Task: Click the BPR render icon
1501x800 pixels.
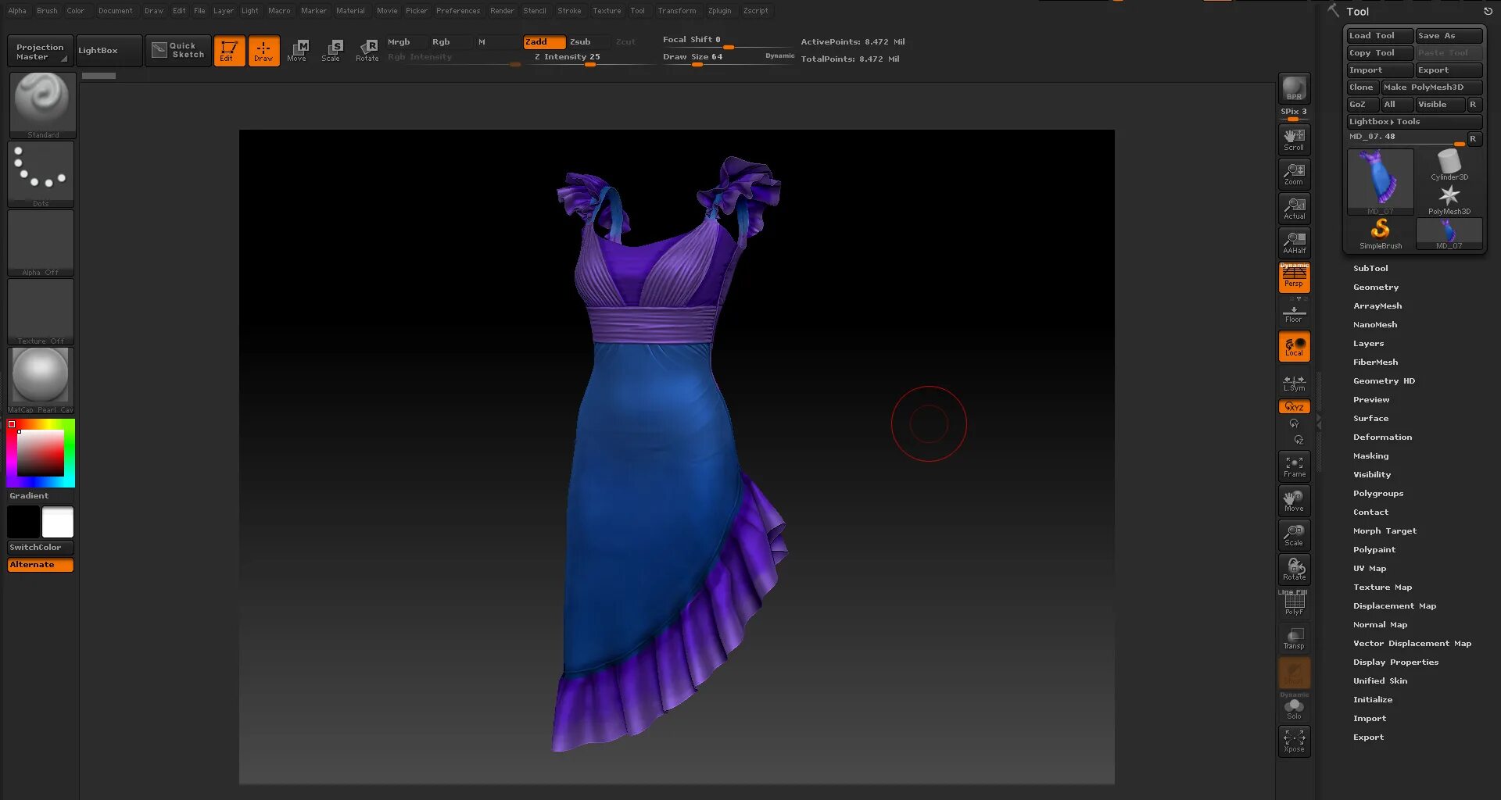Action: [x=1294, y=89]
